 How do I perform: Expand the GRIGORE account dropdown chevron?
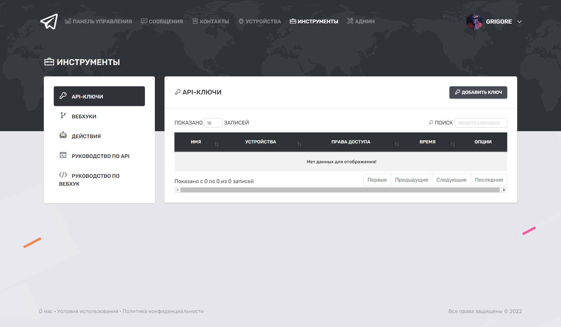tap(520, 22)
